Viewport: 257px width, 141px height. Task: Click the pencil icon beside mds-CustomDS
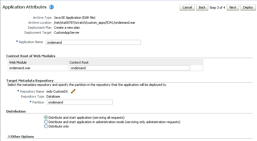point(73,91)
